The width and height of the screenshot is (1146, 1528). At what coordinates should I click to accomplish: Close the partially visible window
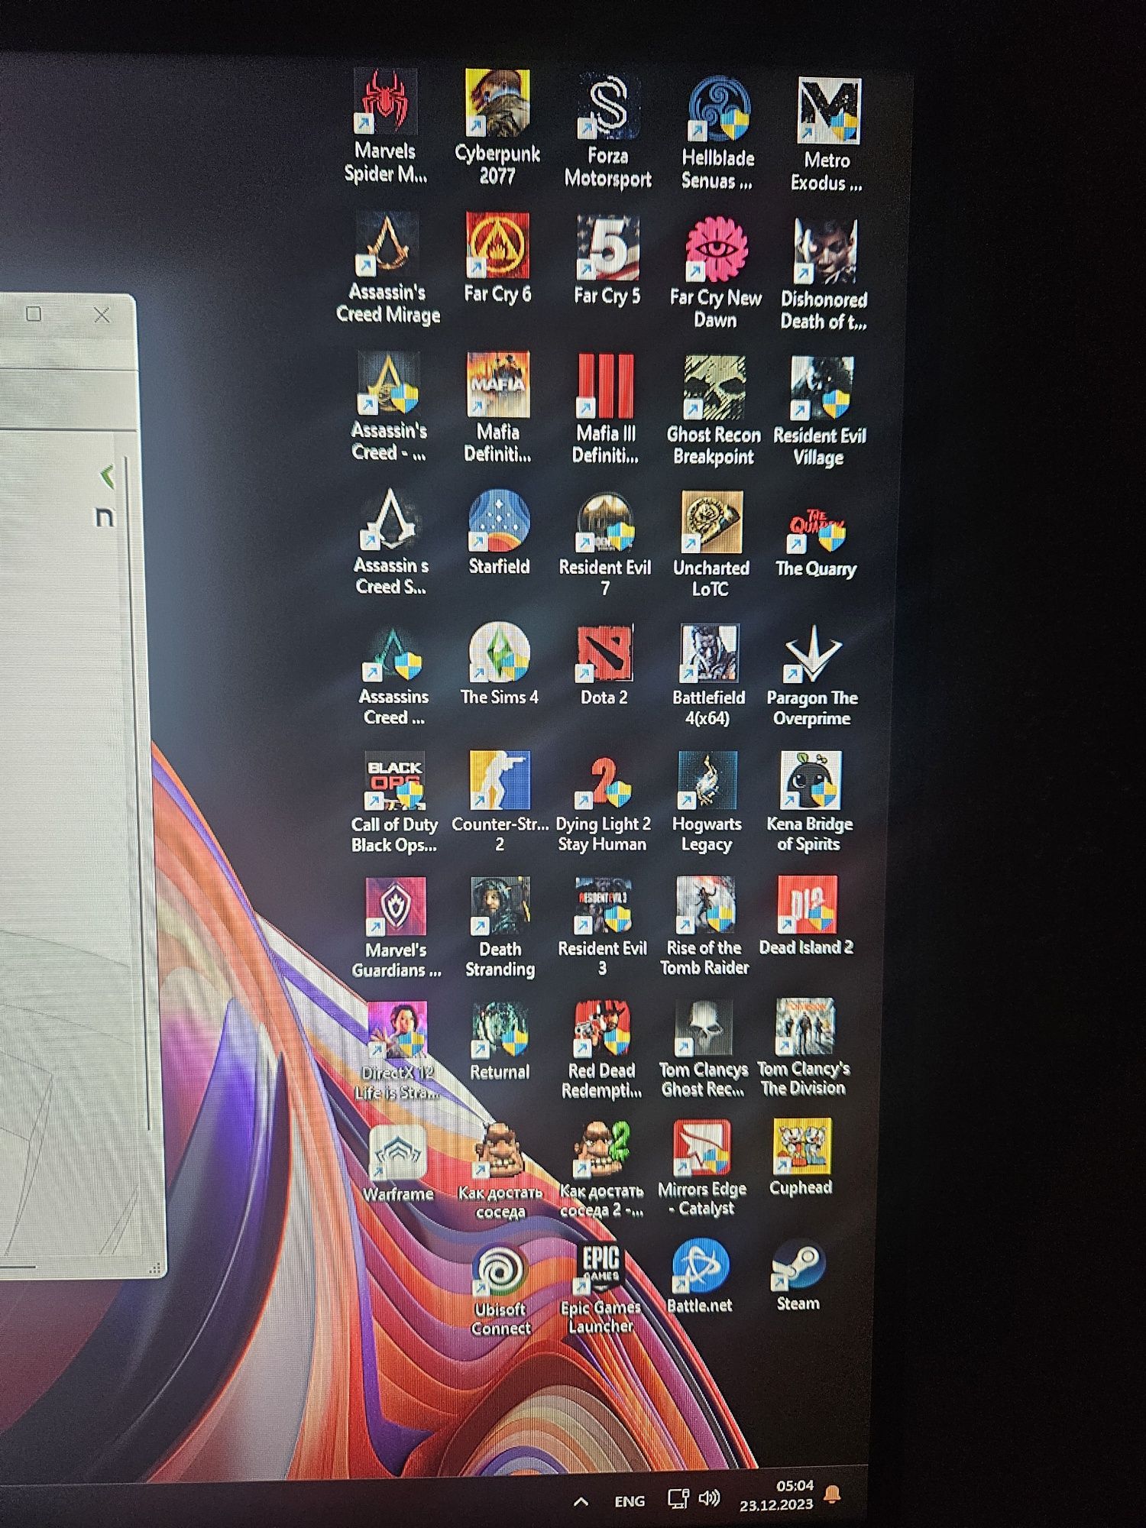(102, 315)
